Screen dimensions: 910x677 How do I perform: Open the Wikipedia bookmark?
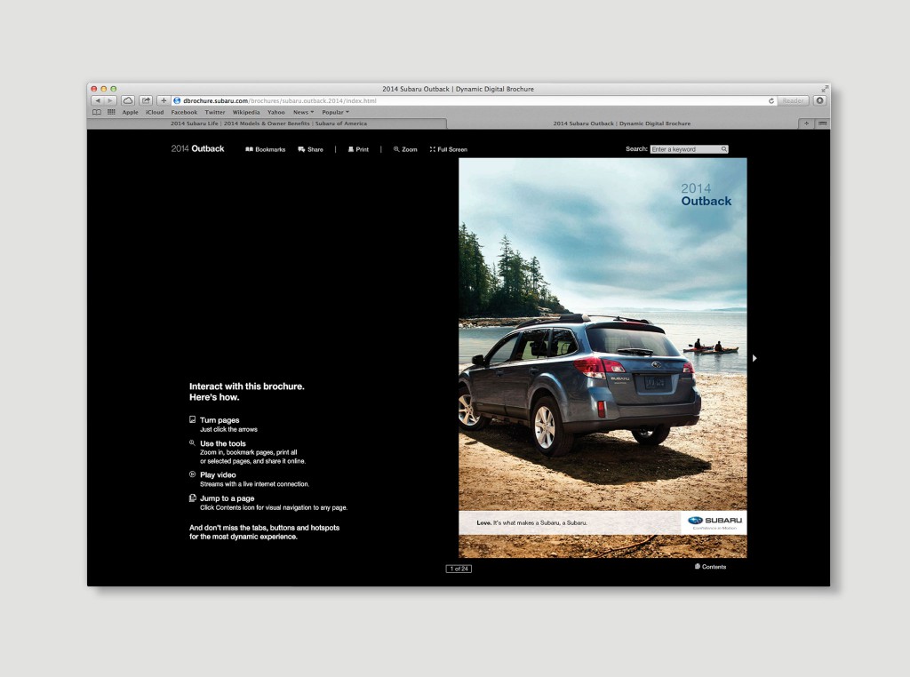(246, 113)
